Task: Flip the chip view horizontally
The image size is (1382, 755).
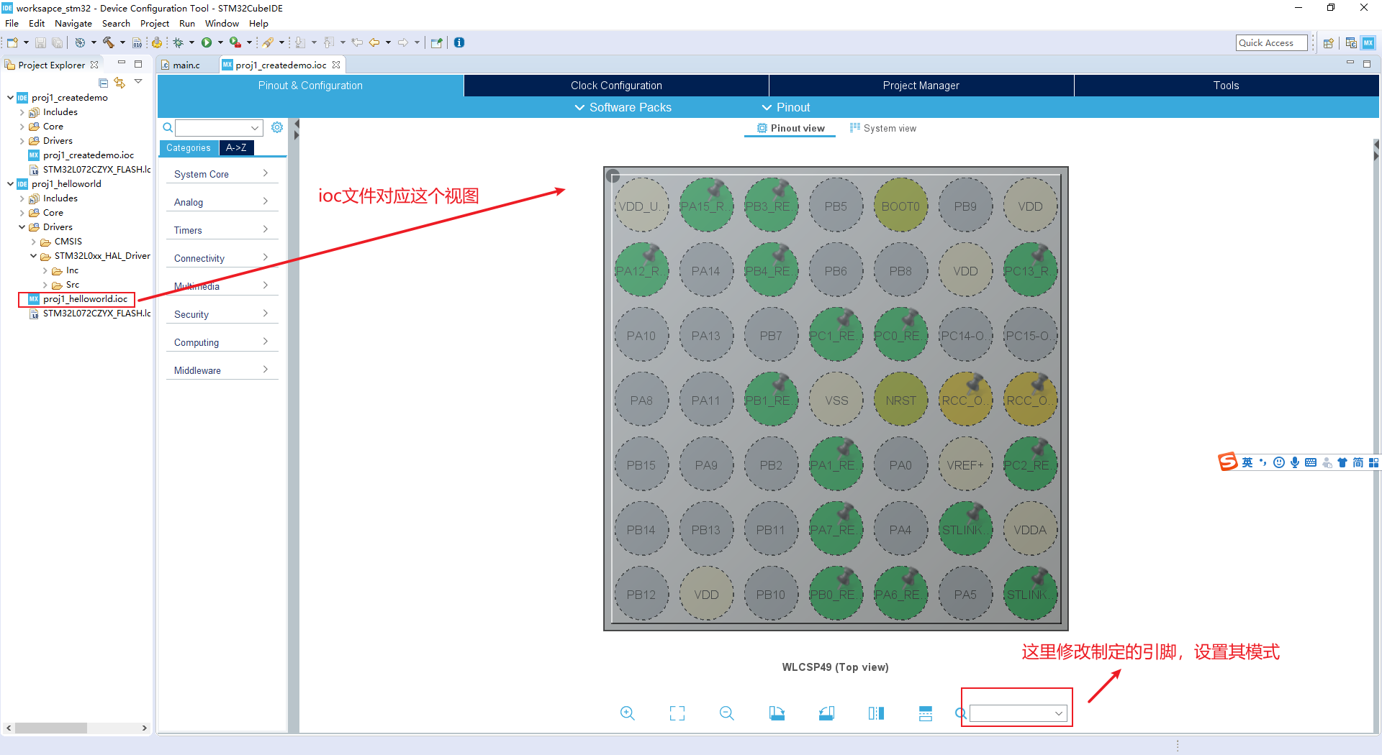Action: pos(876,713)
